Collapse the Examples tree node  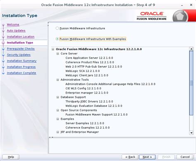coord(58,119)
